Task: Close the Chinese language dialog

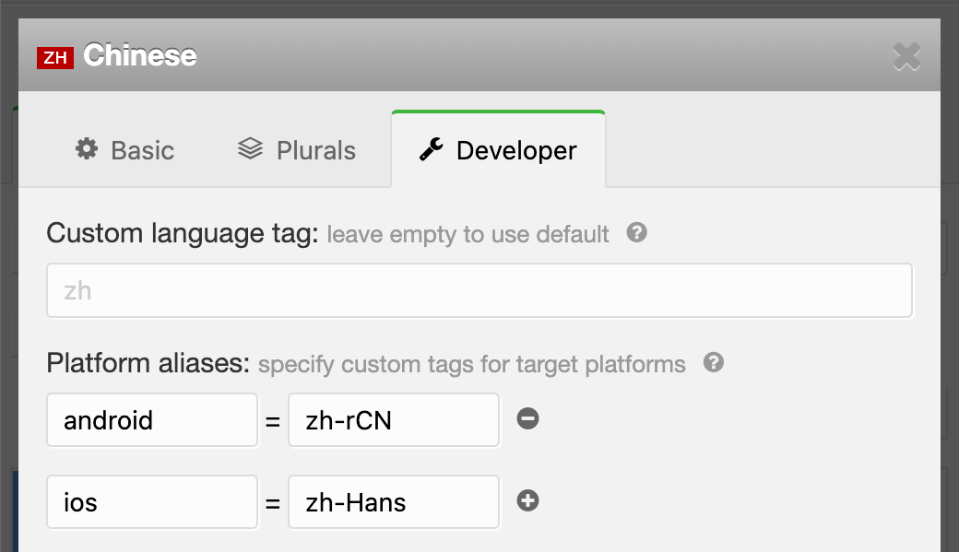Action: click(x=906, y=57)
